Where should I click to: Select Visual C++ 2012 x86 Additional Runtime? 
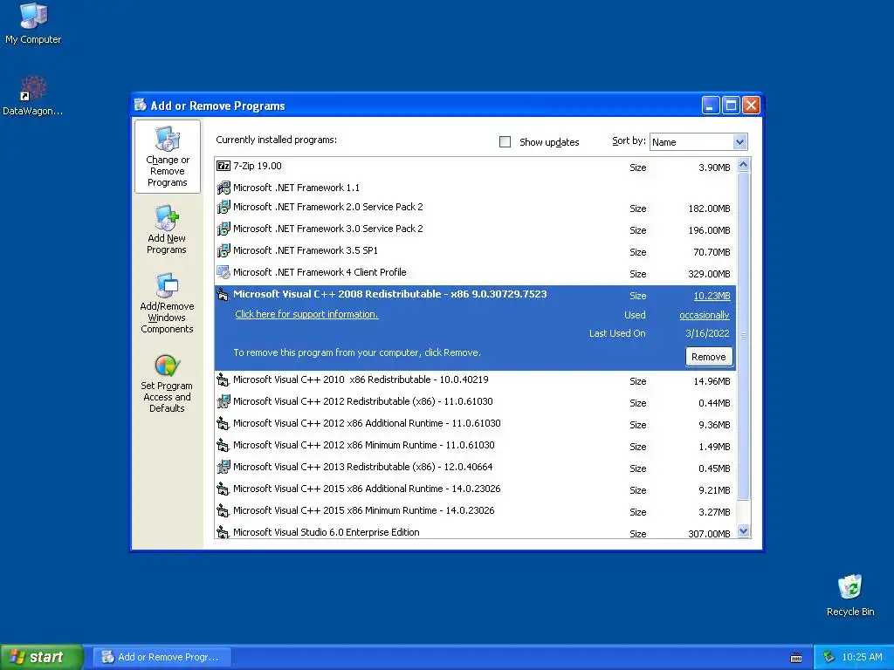[x=475, y=424]
